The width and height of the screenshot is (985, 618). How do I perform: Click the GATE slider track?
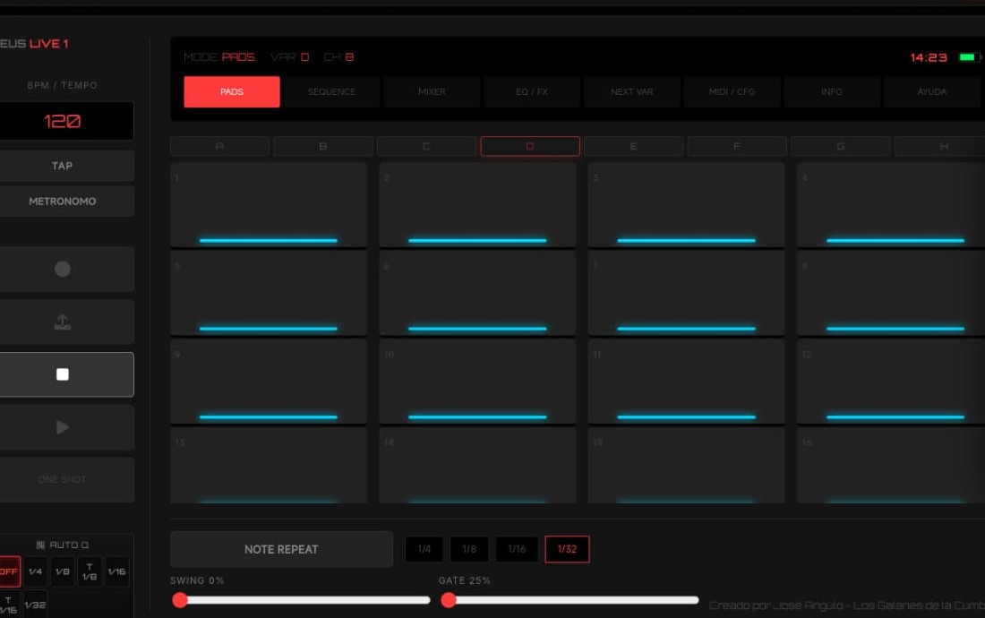570,600
